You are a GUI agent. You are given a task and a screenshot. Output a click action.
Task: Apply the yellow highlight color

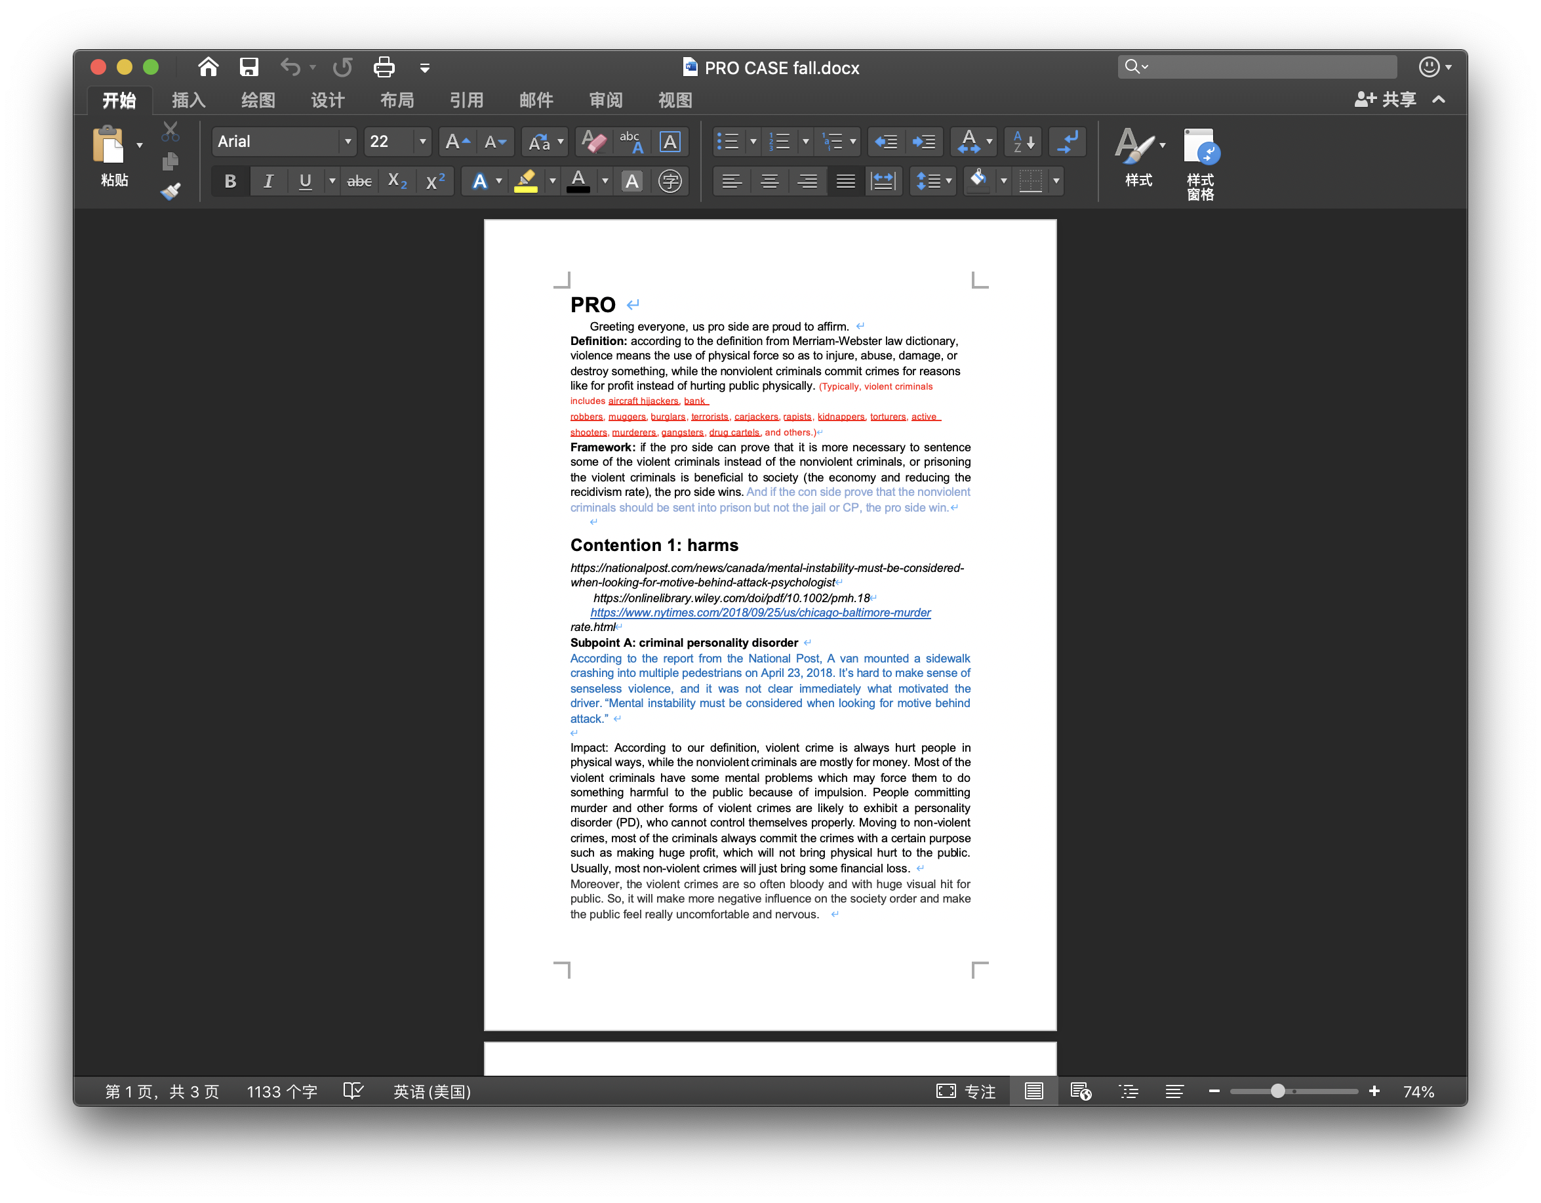point(526,182)
